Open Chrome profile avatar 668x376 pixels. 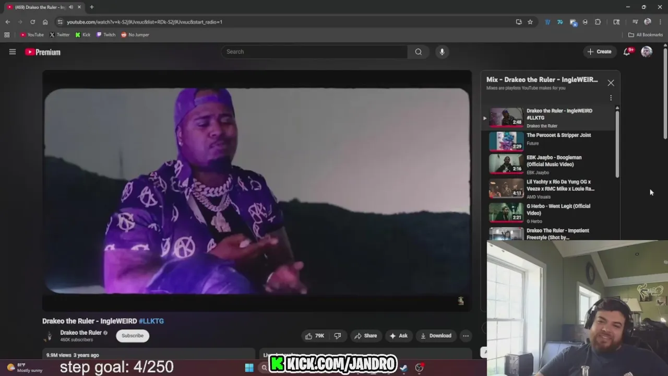648,22
